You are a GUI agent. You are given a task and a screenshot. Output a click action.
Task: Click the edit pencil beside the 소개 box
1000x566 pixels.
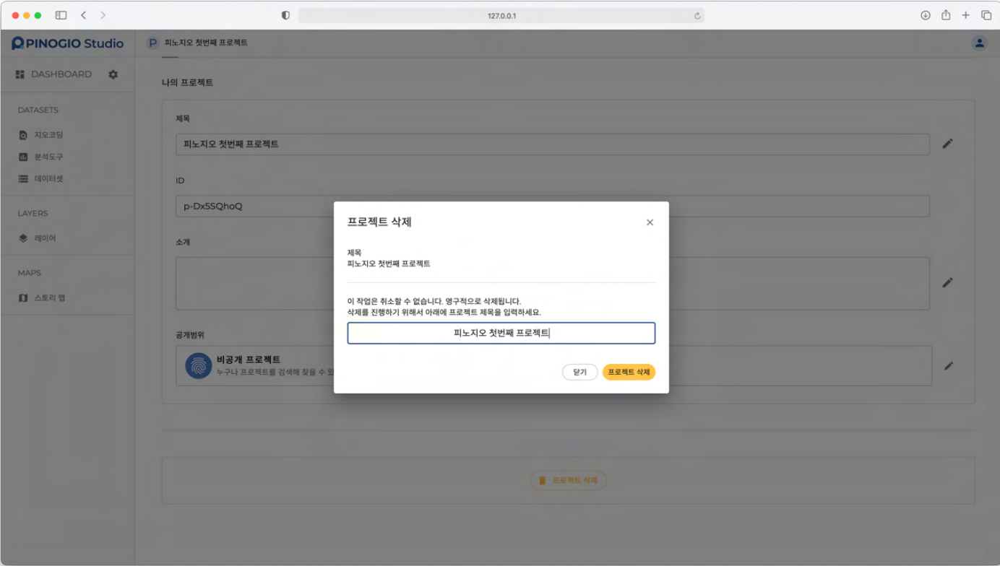[x=947, y=282]
